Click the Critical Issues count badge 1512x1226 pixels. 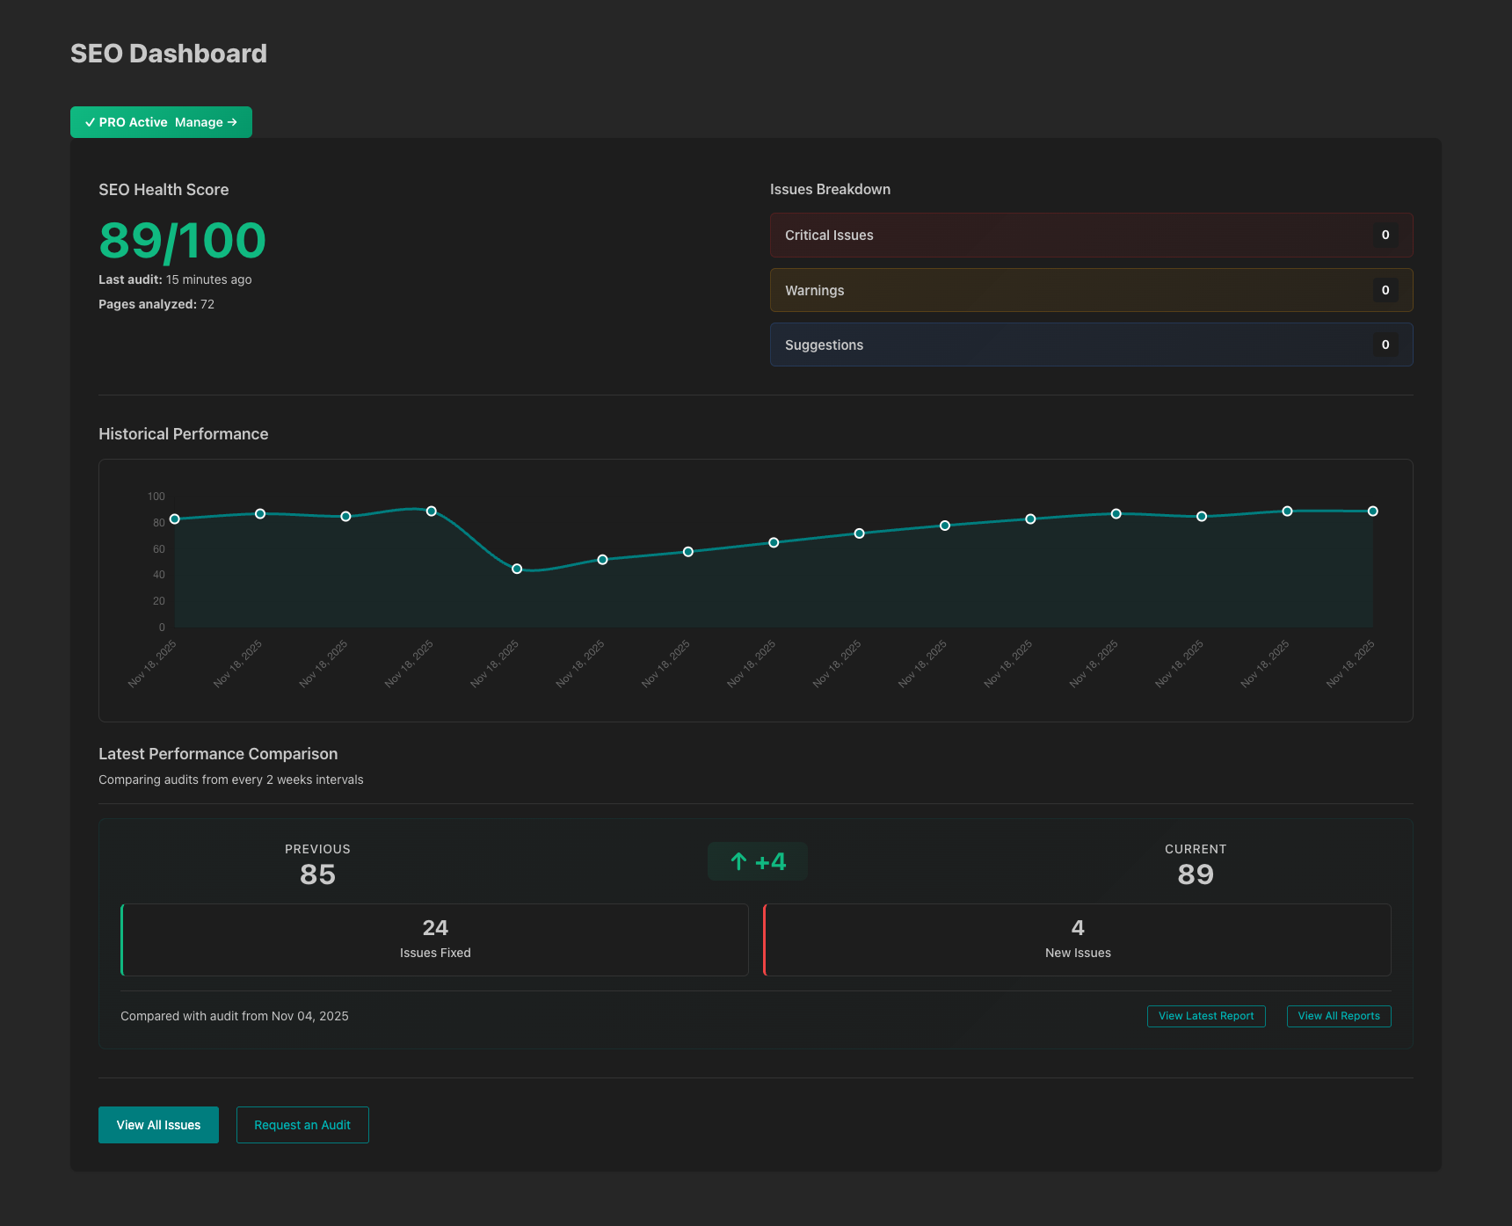point(1385,235)
